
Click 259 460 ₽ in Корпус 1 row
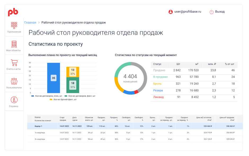pyautogui.click(x=208, y=126)
